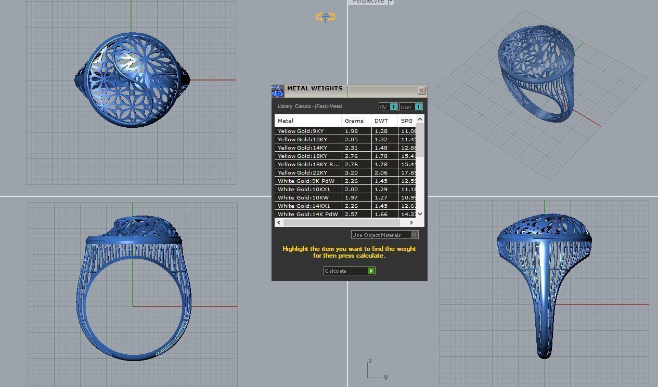Select the Yellow Gold:18KY R... row
Viewport: 658px width, 387px height.
(x=345, y=164)
